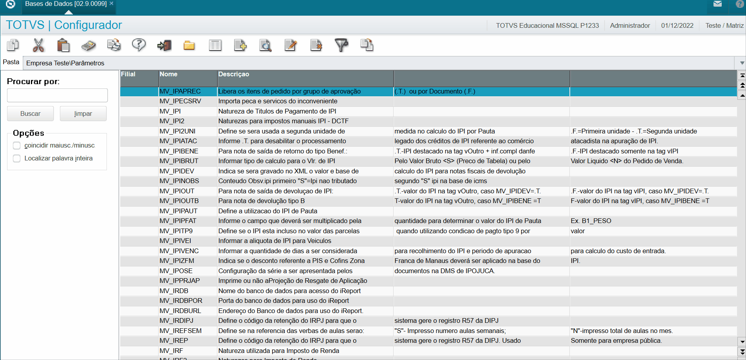Click the single line-up arrow button

(742, 95)
